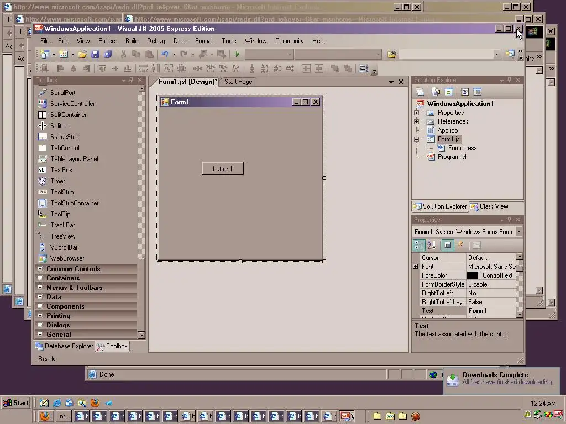Click the Windows Start button
This screenshot has width=566, height=424.
coord(15,403)
